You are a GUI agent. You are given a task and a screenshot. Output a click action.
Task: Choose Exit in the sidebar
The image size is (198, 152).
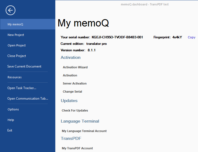(10, 130)
